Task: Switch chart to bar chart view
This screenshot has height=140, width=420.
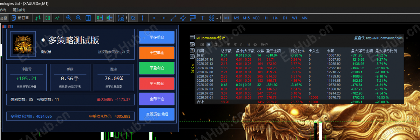Action: 38,18
